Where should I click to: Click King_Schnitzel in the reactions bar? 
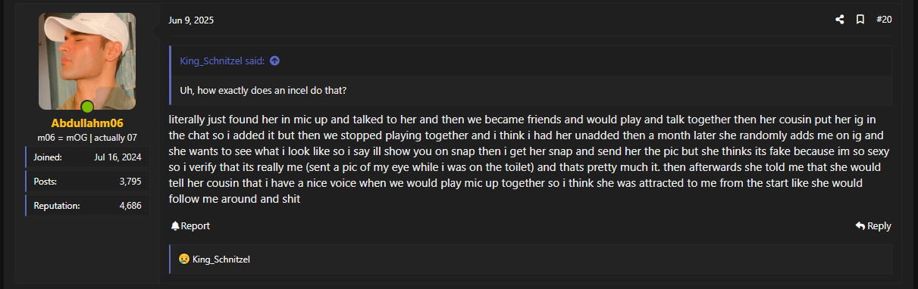coord(221,259)
